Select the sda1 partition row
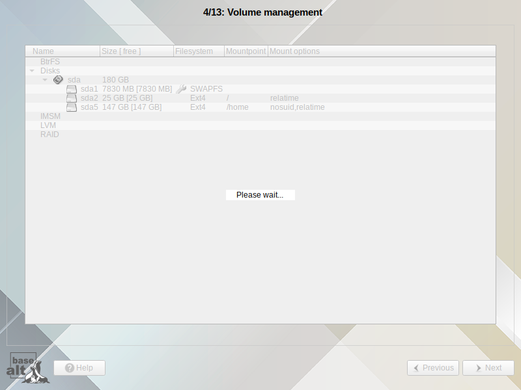Viewport: 521px width, 390px height. [260, 89]
